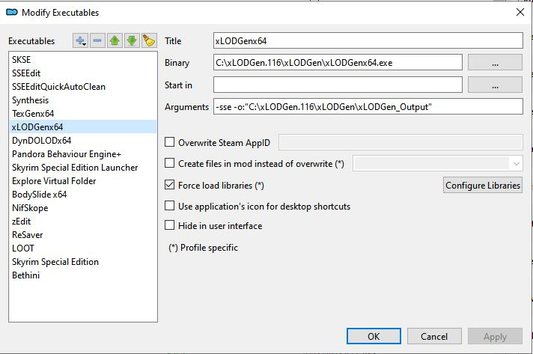Select SKSE in executables list
The height and width of the screenshot is (354, 533).
coord(83,59)
